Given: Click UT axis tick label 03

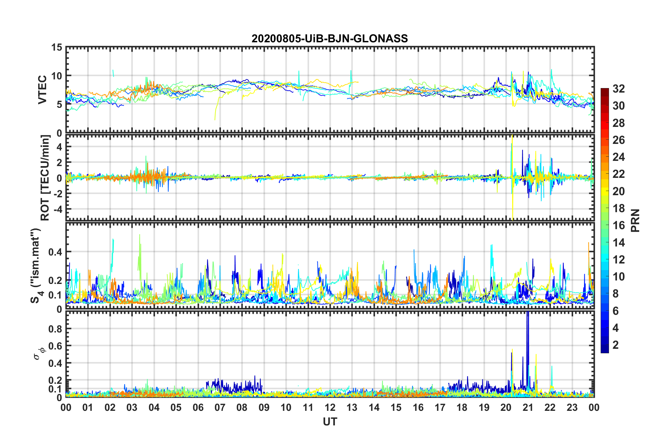Looking at the screenshot, I should tap(132, 408).
